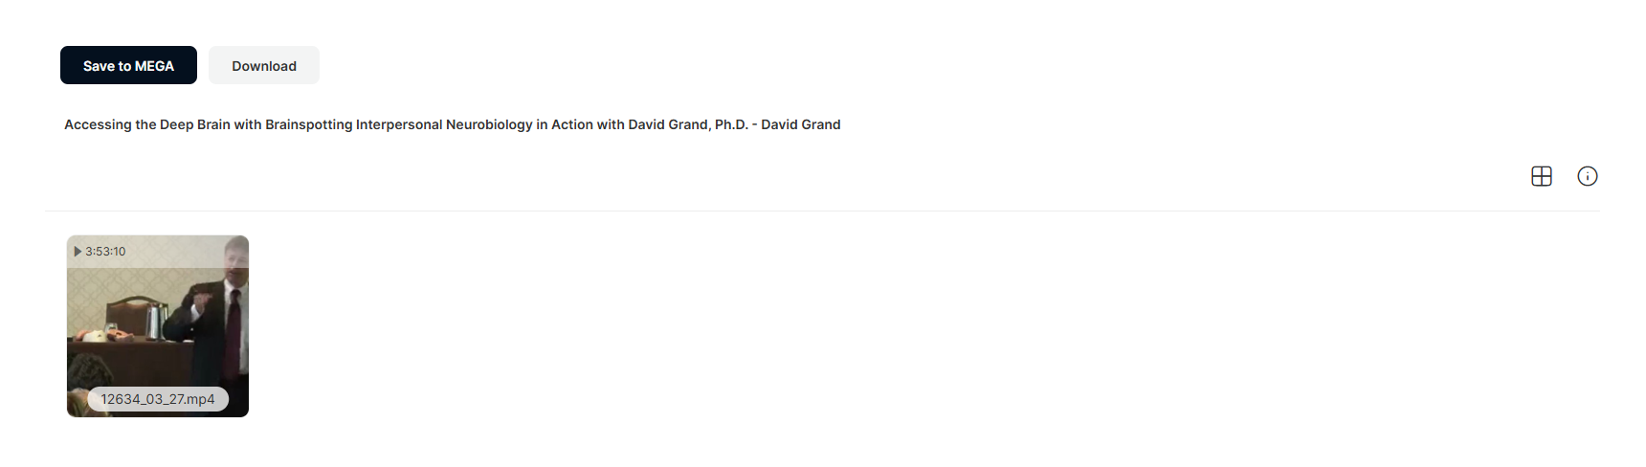This screenshot has width=1646, height=467.
Task: Click the light gray Download button
Action: tap(264, 65)
